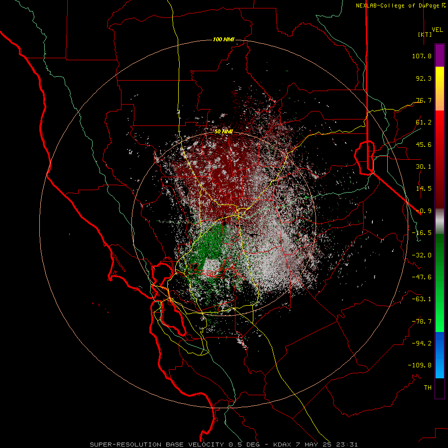This screenshot has width=448, height=448.
Task: Click the VEL legend heading
Action: 437,30
